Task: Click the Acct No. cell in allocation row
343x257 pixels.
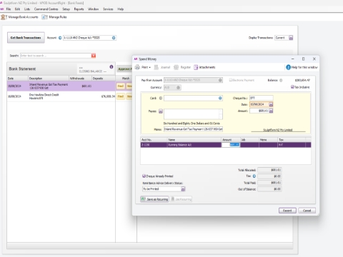Action: [x=154, y=145]
